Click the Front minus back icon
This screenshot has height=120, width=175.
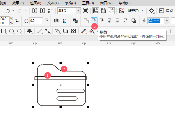pyautogui.click(x=118, y=21)
